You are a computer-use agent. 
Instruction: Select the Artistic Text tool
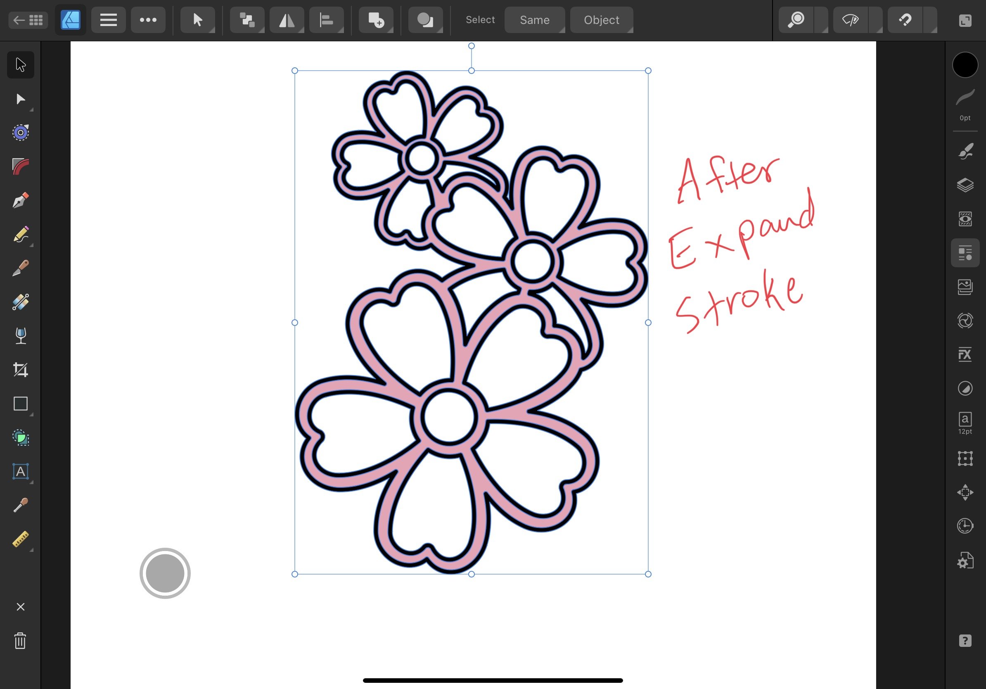pos(20,472)
